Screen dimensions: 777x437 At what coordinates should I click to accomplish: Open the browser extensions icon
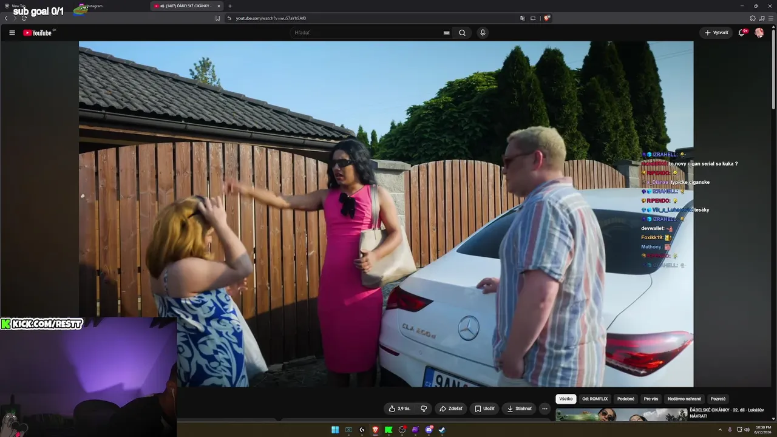tap(753, 18)
